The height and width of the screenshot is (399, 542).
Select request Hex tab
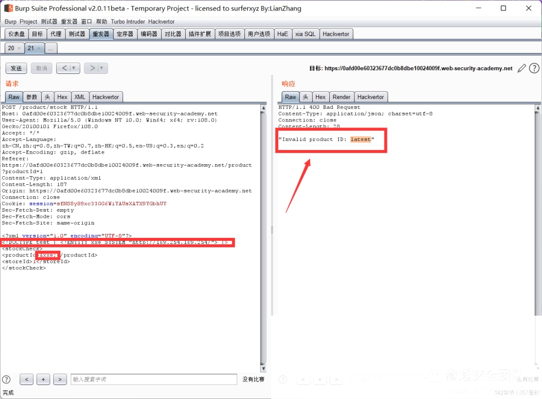click(62, 97)
